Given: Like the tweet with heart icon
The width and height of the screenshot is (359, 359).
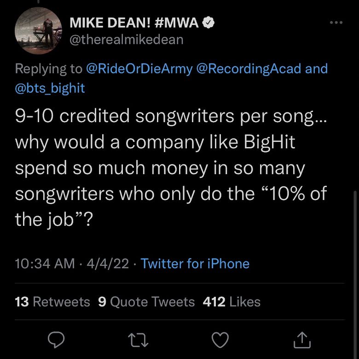Looking at the screenshot, I should tap(220, 340).
